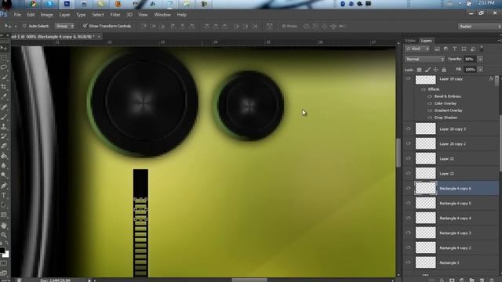This screenshot has width=502, height=282.
Task: Click the Lock all padlock icon
Action: 444,70
